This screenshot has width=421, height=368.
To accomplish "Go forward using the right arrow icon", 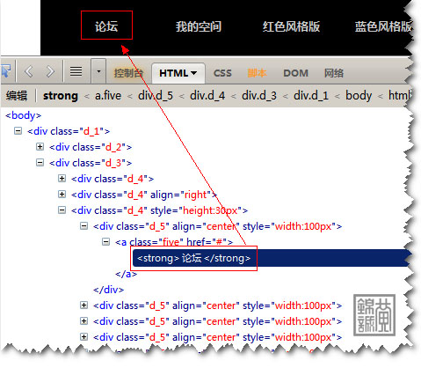I will (50, 71).
